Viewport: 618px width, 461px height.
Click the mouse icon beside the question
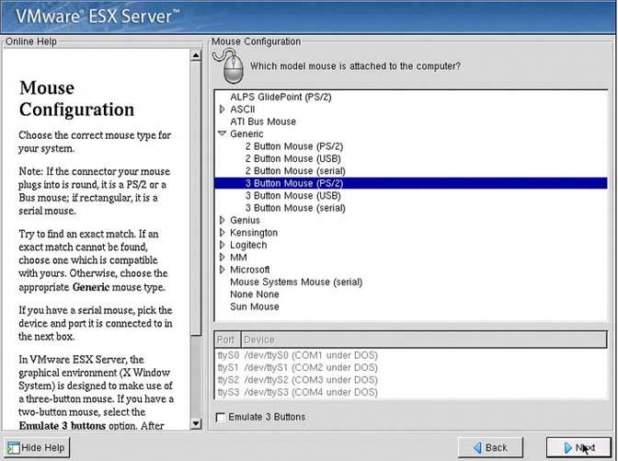click(x=229, y=66)
